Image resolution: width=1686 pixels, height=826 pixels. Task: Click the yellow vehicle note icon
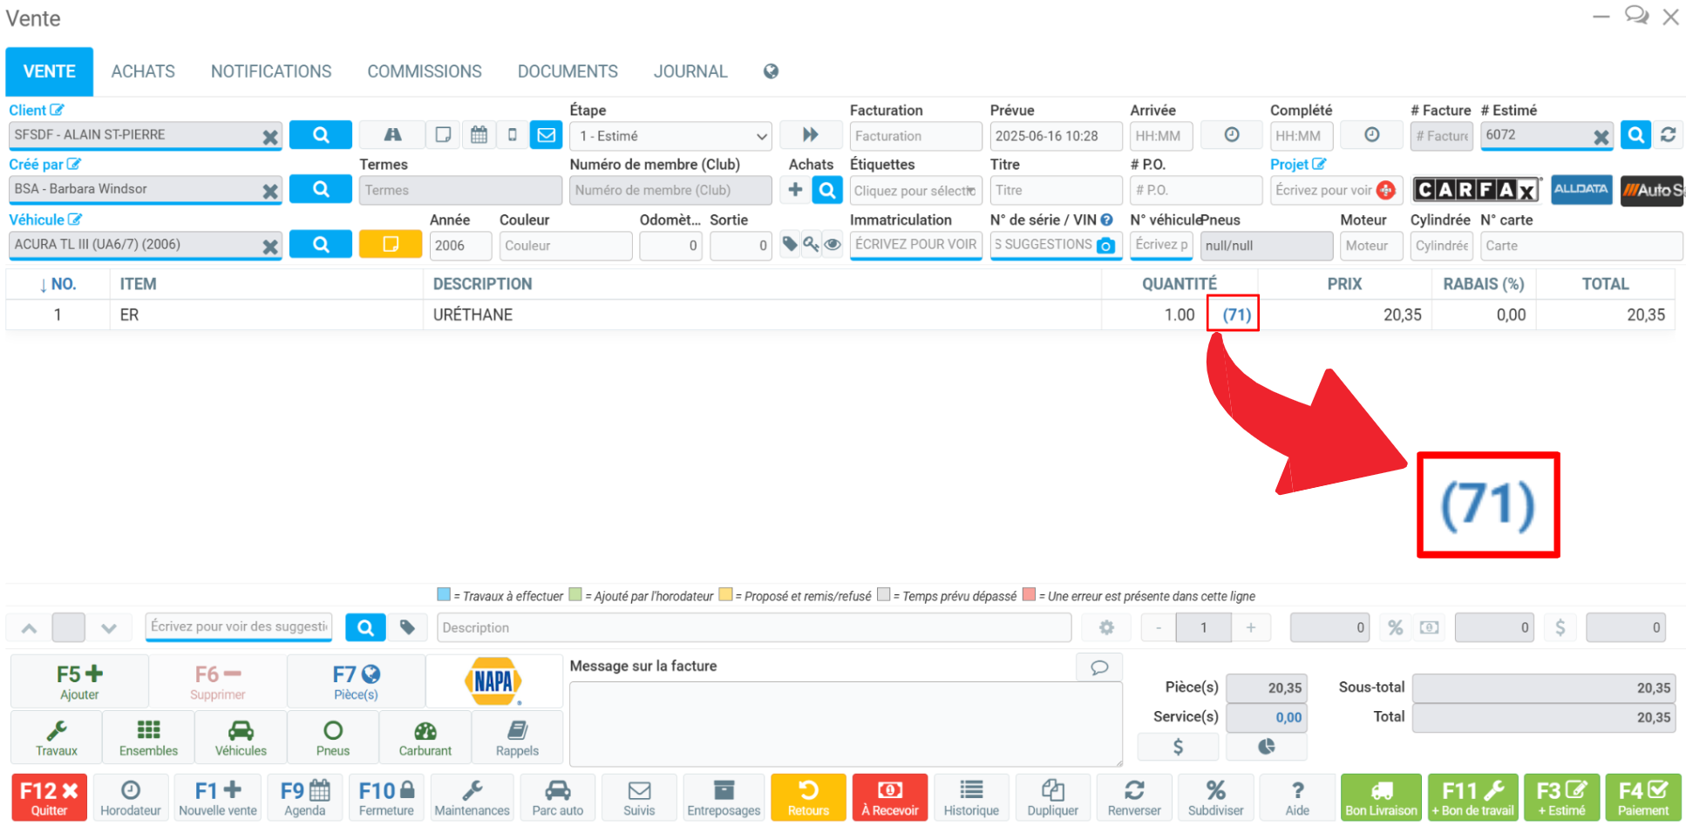[x=390, y=245]
